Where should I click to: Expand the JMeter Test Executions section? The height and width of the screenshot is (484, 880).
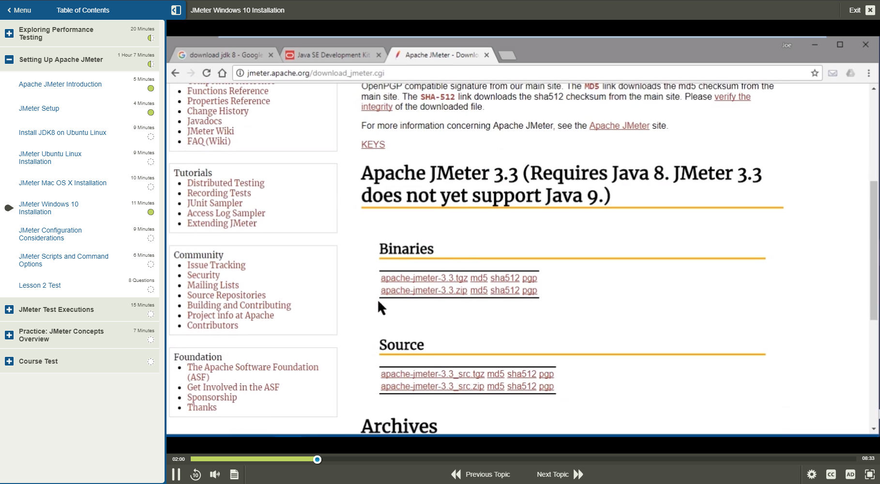pyautogui.click(x=9, y=309)
